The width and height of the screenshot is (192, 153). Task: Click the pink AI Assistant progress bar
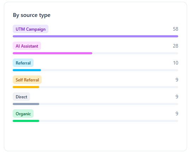(x=52, y=53)
